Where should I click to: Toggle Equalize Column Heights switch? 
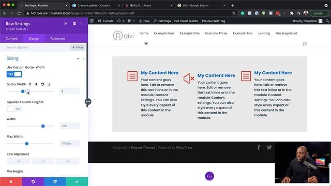click(14, 109)
